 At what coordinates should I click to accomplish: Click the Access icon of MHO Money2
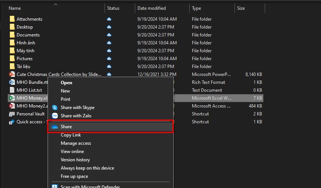[x=12, y=106]
